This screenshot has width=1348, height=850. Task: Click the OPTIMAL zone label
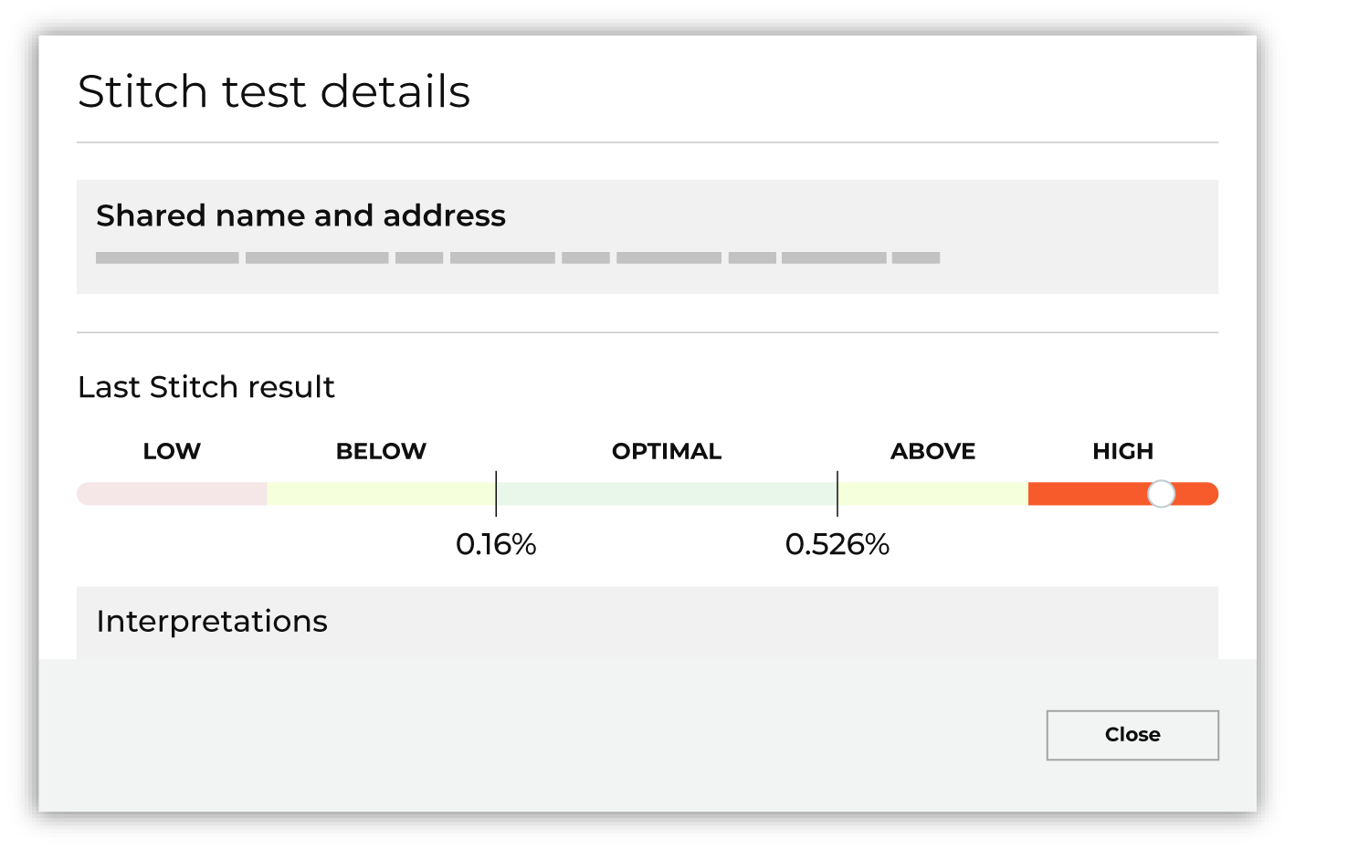(666, 450)
